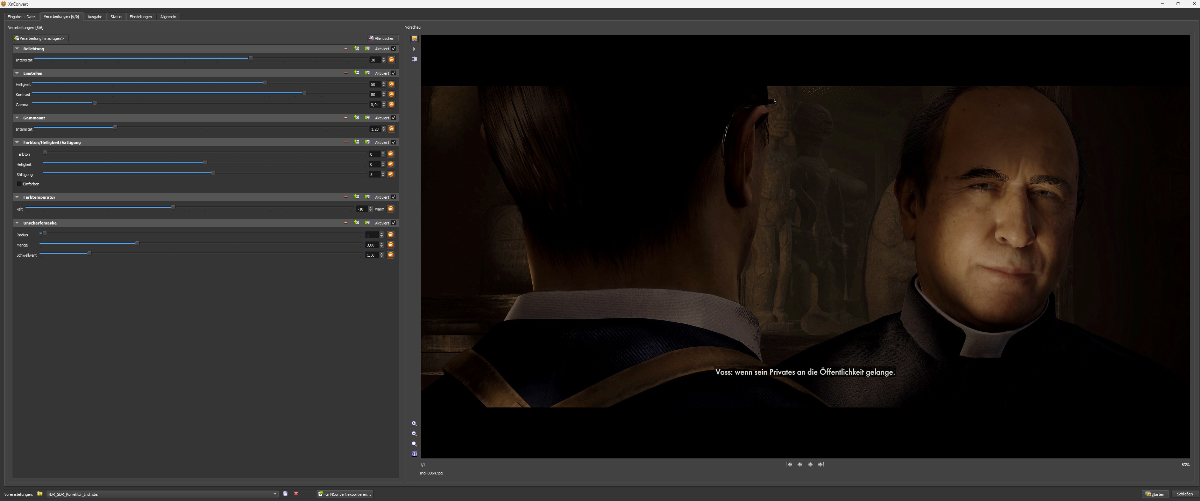Screen dimensions: 1200x501
Task: Uncheck Aktiviert for the Gammasat action
Action: coord(393,118)
